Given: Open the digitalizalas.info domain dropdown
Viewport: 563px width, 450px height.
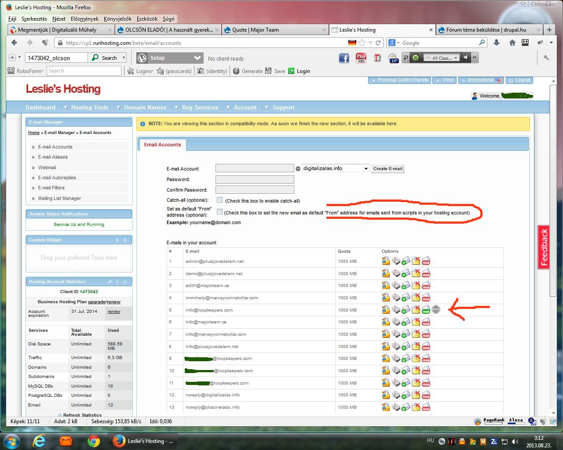Looking at the screenshot, I should click(336, 168).
